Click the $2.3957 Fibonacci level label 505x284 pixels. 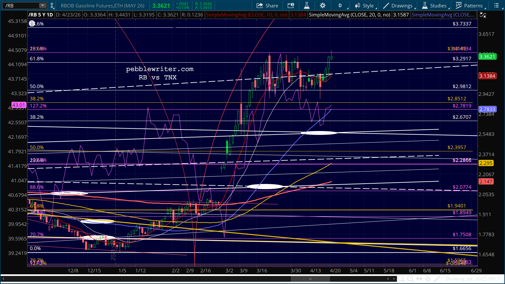[x=457, y=147]
